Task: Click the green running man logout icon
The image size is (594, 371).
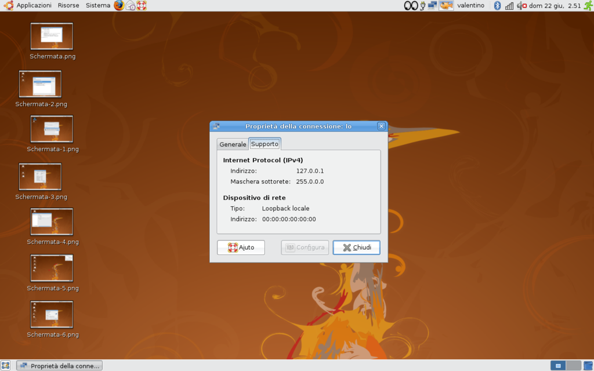Action: point(588,6)
